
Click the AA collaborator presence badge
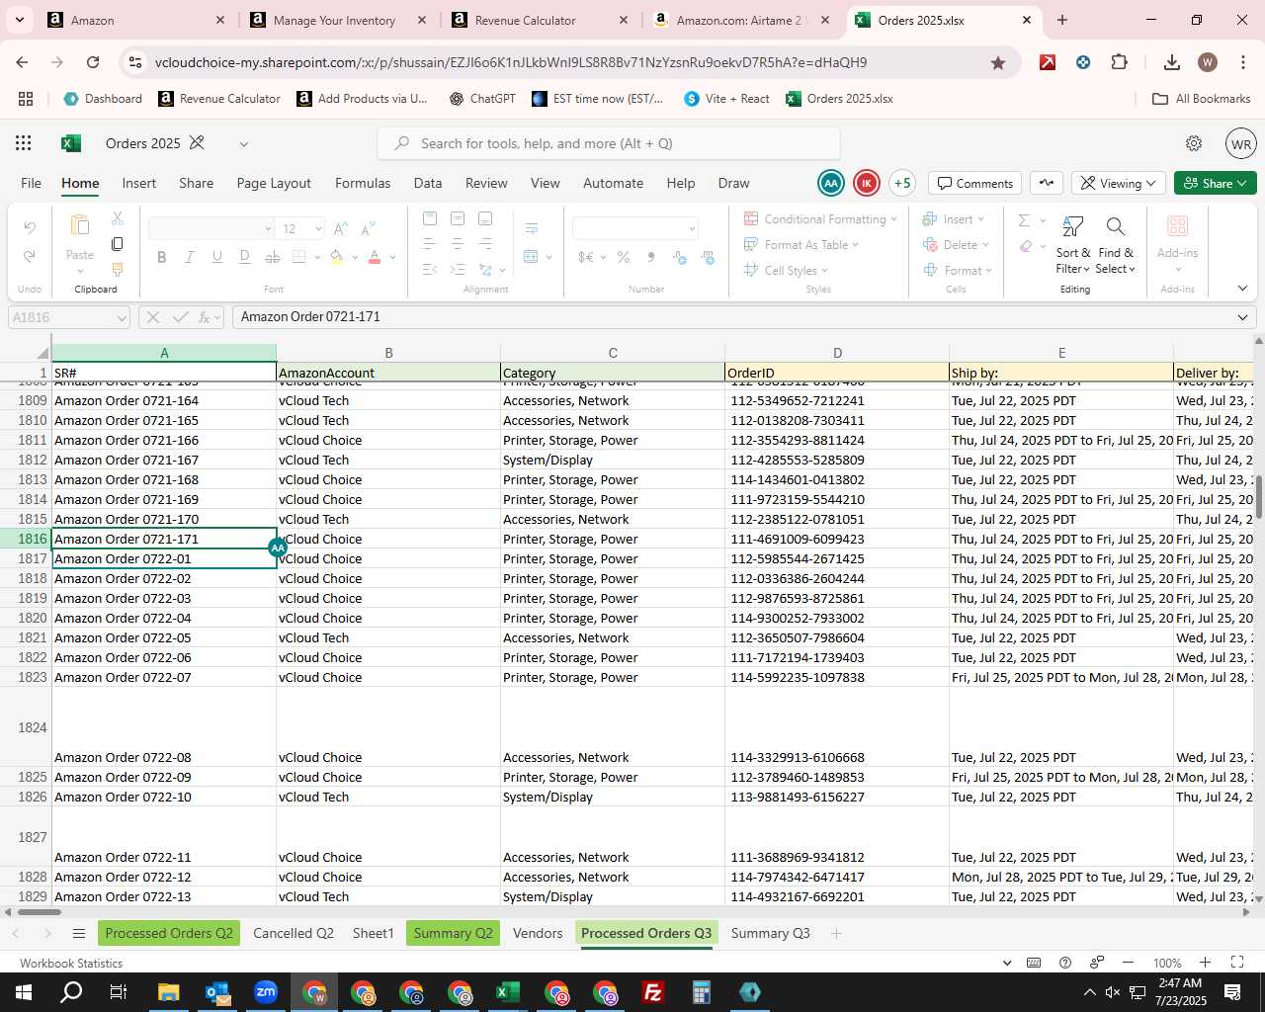831,183
